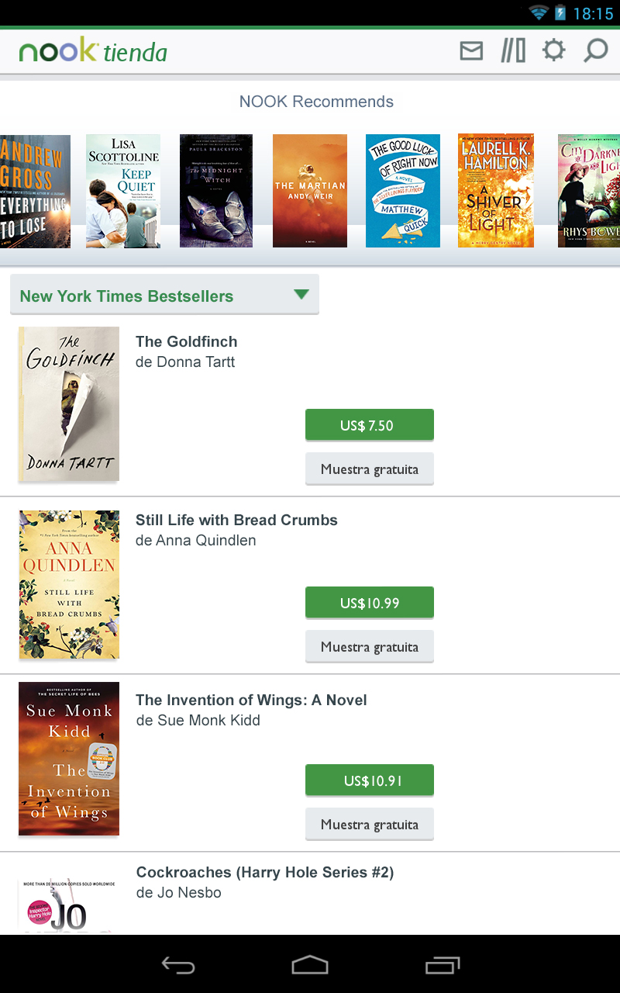
Task: Open Cockroaches (Harry Hole Series #2) title
Action: click(265, 872)
